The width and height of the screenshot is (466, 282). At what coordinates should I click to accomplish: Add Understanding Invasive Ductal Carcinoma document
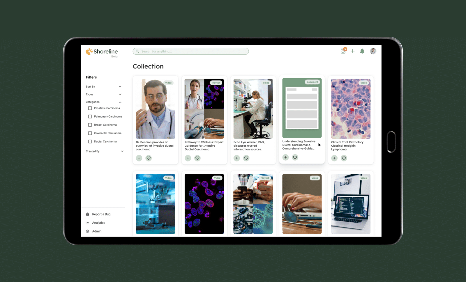click(x=286, y=157)
